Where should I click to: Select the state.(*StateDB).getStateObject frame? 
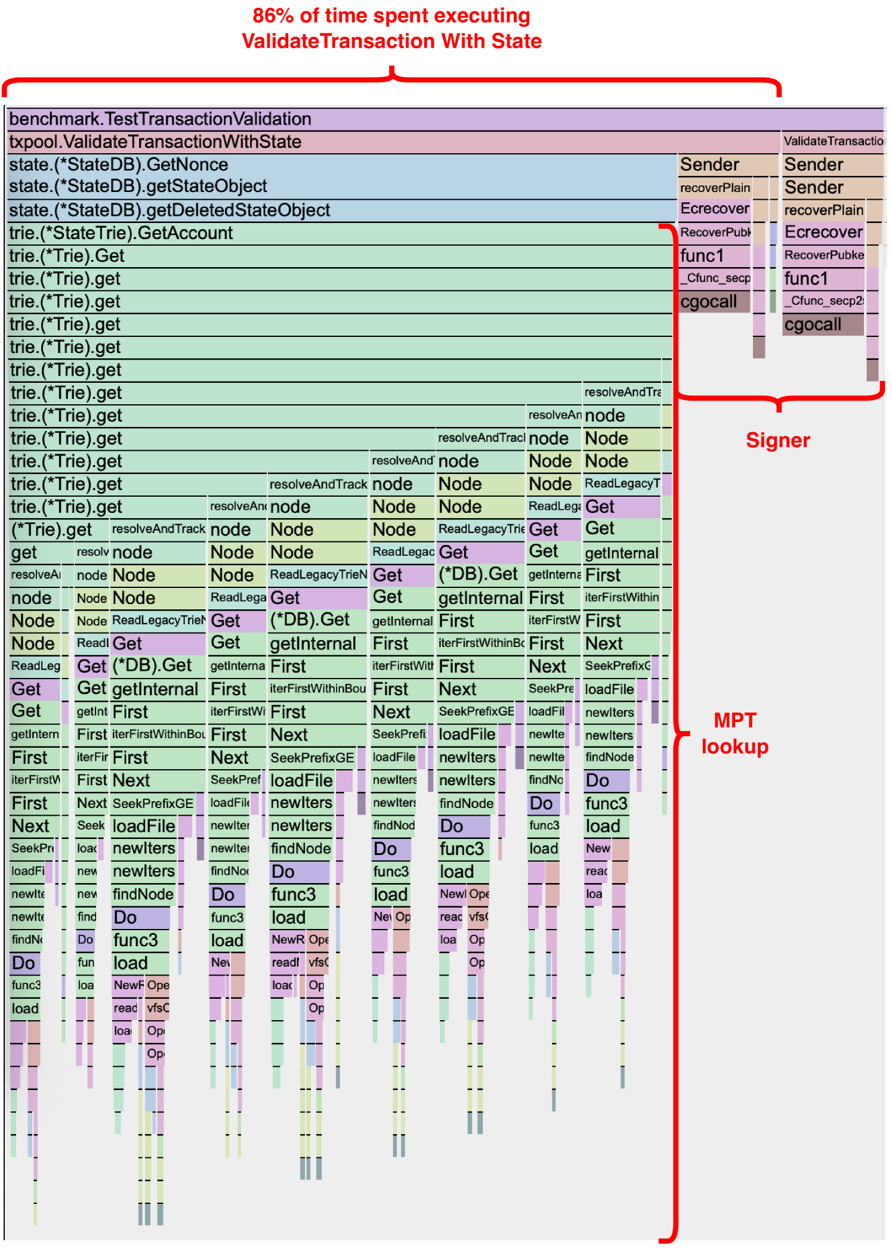click(341, 187)
